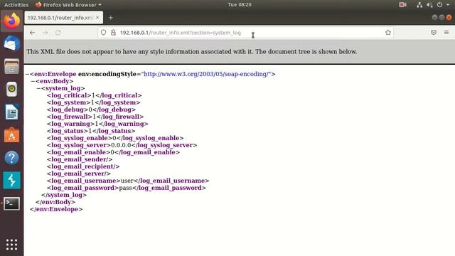Click the log_status element line
Screen dimensions: 455x256
91,131
